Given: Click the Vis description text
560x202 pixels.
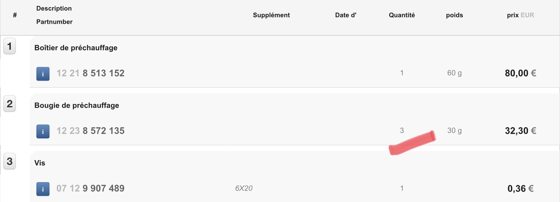Looking at the screenshot, I should pos(40,163).
